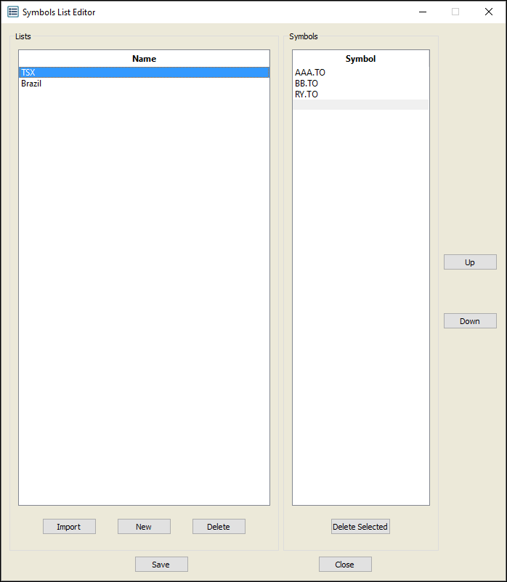The width and height of the screenshot is (507, 582).
Task: Click the greyed-out maximize window button
Action: 455,12
